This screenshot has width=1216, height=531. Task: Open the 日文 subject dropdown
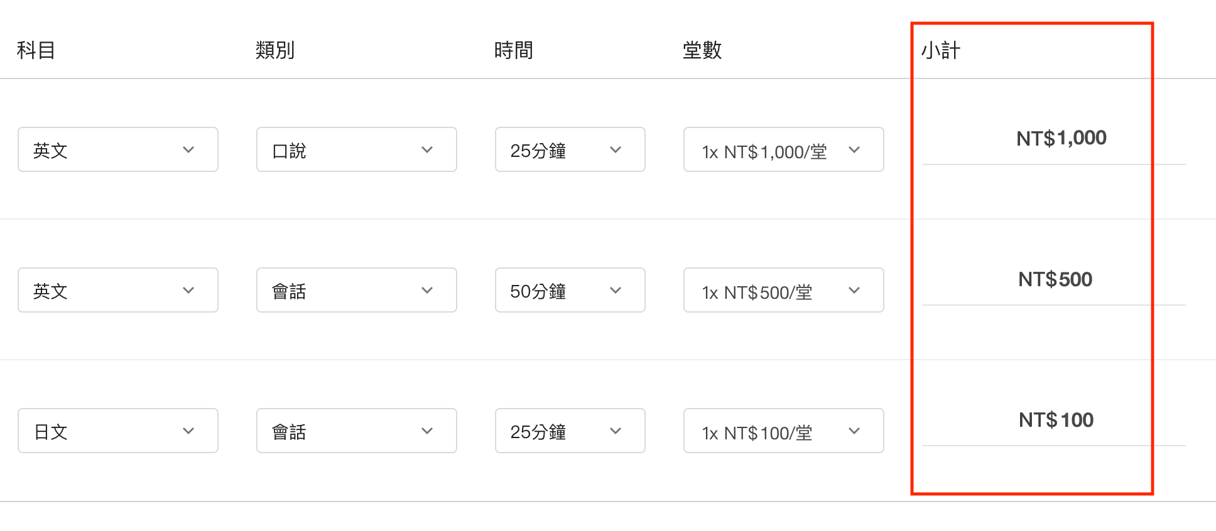(x=118, y=431)
